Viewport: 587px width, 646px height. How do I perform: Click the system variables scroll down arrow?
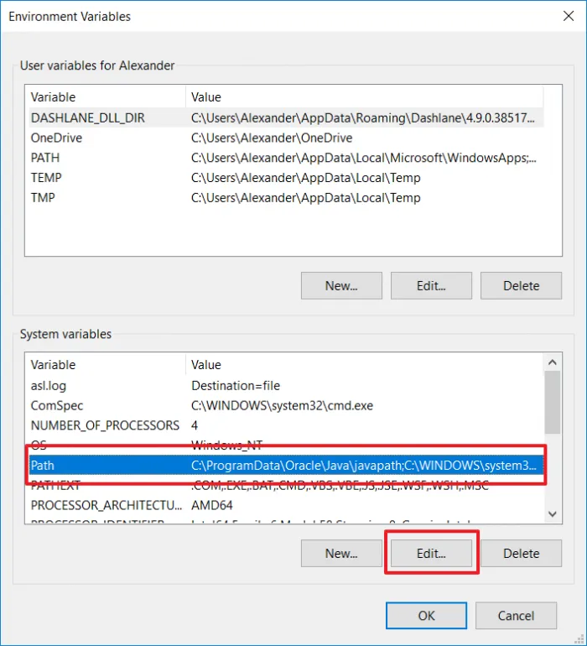pyautogui.click(x=553, y=513)
